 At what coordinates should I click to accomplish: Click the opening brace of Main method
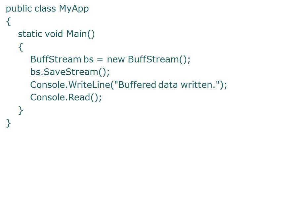pos(21,47)
